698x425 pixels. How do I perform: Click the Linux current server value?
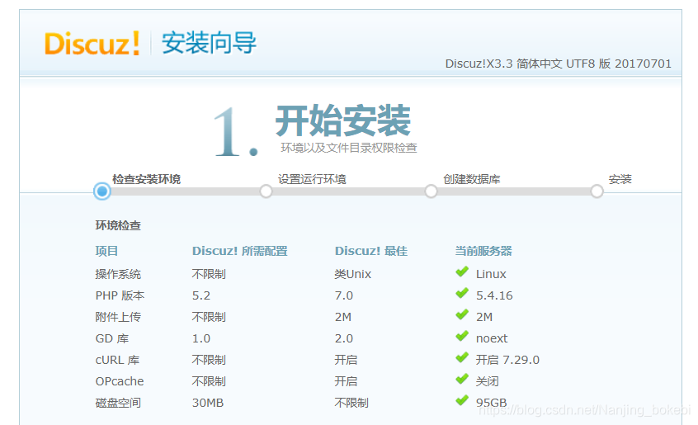pos(491,274)
